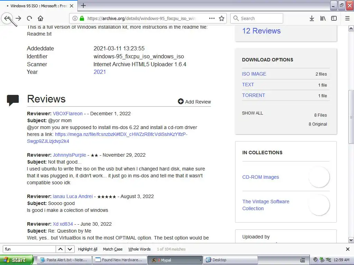Find previous match arrow in find bar
Viewport: 354px width, 265px height.
pos(60,249)
